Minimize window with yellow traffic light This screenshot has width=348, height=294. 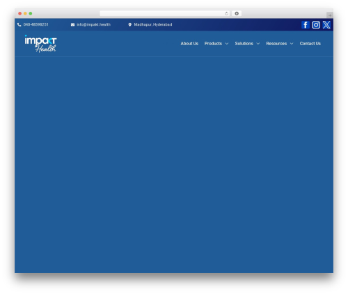25,13
